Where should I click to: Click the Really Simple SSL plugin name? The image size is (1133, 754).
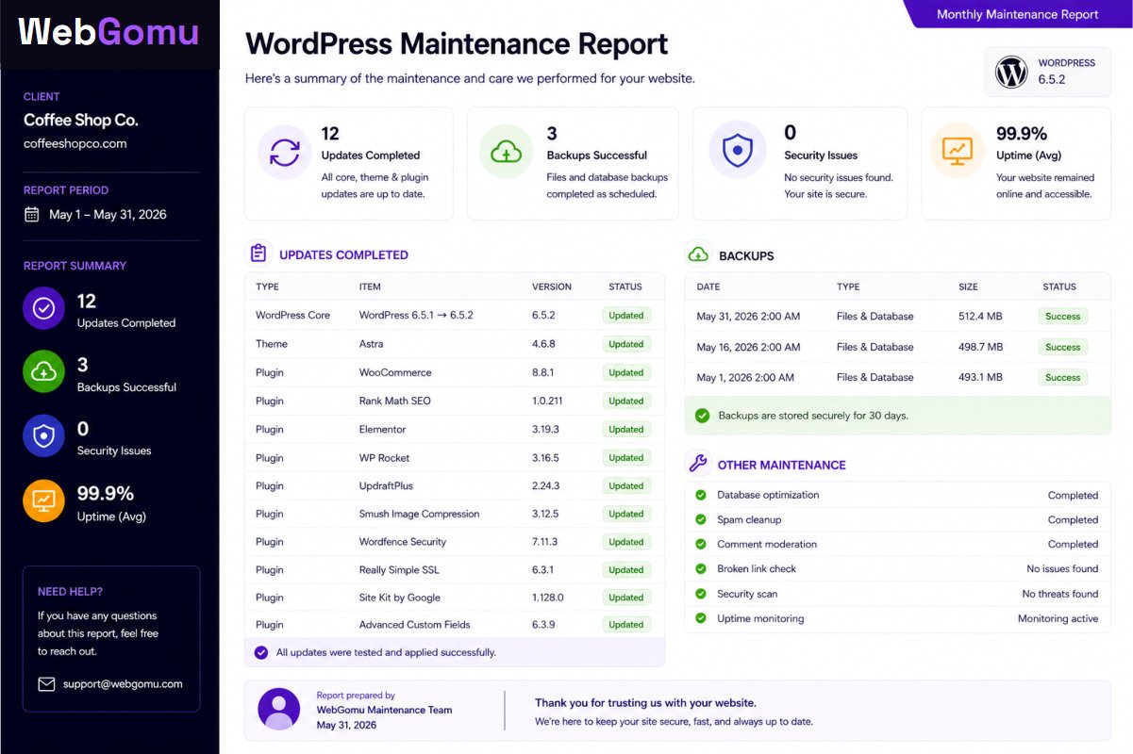tap(399, 569)
